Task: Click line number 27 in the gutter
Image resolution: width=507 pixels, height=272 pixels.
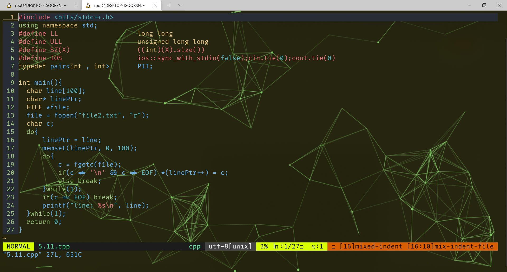Action: 11,230
